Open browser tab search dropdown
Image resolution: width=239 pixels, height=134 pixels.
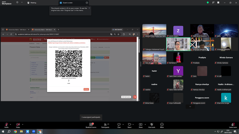[x=3, y=30]
